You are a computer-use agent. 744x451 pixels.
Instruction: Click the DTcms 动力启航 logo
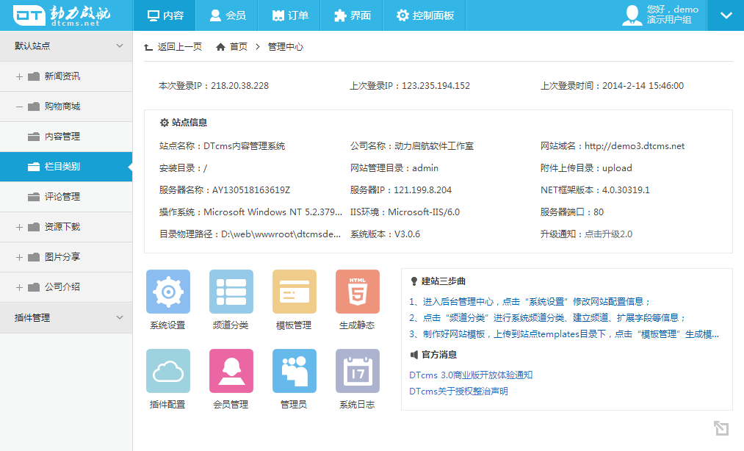tap(62, 15)
